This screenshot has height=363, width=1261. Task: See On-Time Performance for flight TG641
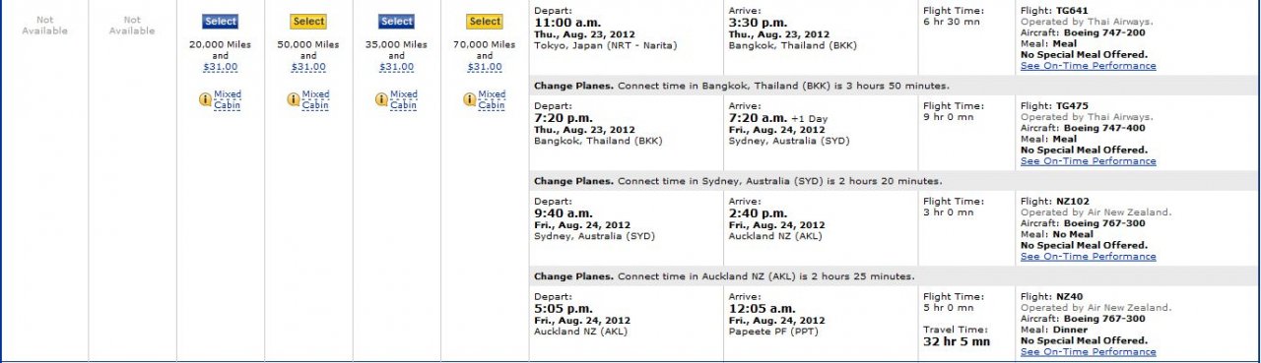pyautogui.click(x=1088, y=66)
